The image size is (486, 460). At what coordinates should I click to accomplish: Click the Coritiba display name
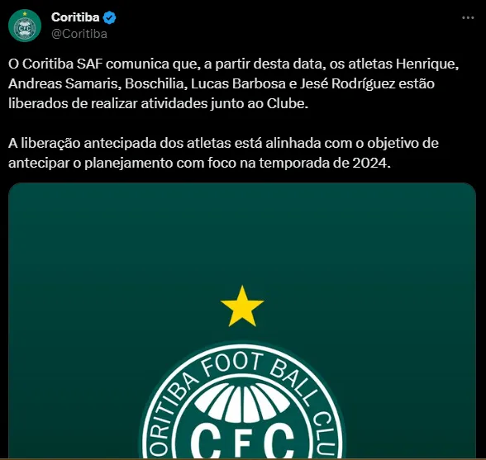(75, 17)
